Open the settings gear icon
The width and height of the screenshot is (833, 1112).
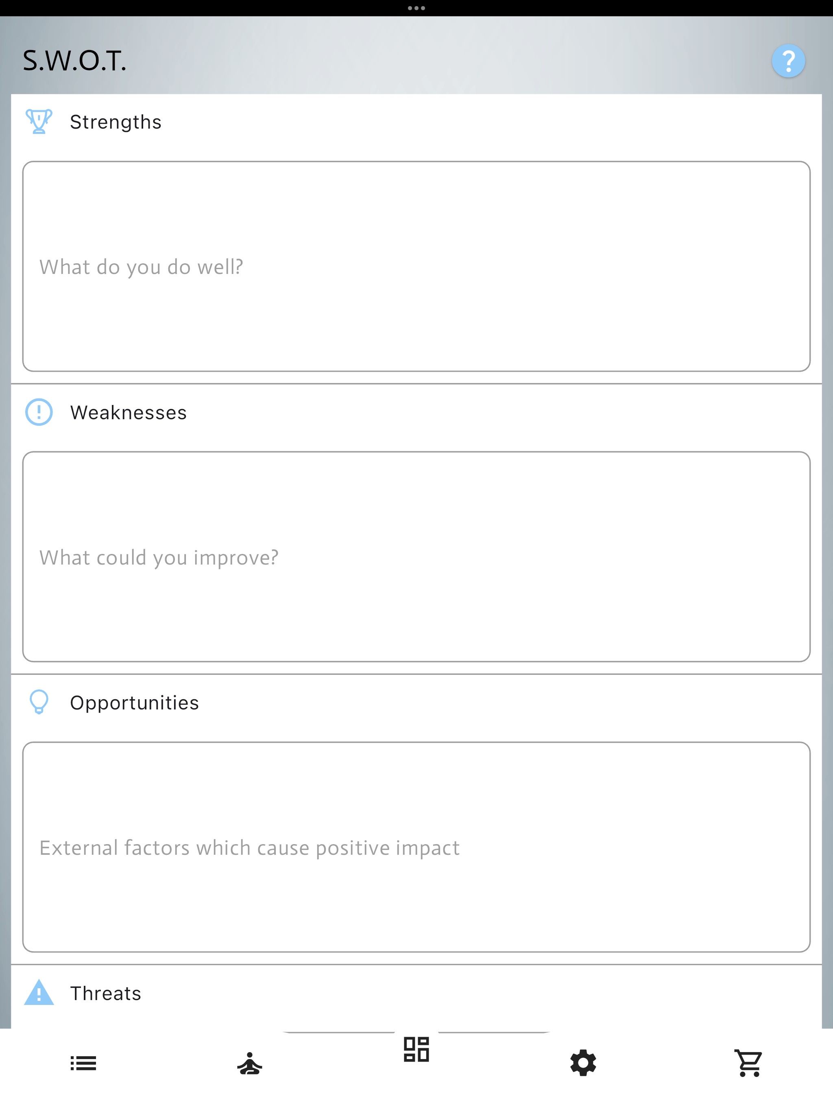[583, 1063]
